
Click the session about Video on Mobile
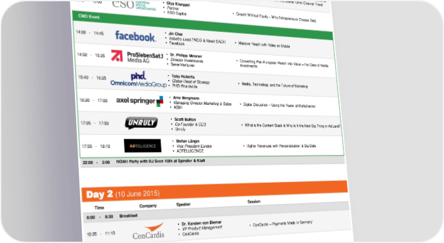264,44
